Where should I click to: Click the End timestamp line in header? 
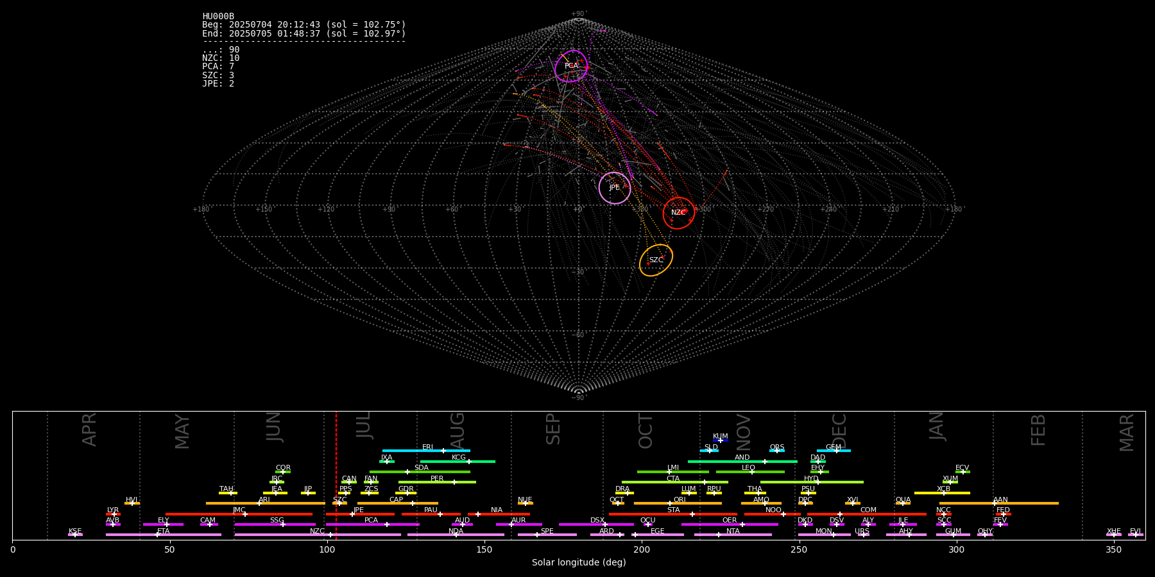click(304, 33)
